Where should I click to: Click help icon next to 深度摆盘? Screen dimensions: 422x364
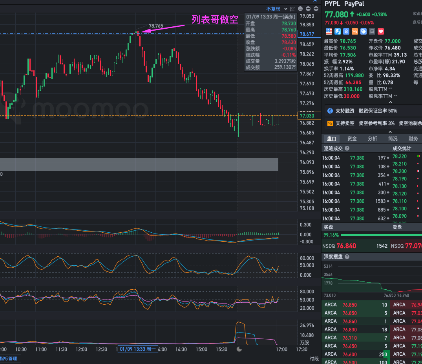347,257
